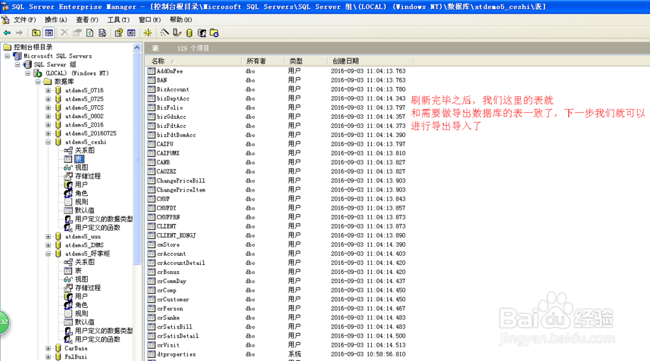Click the New Job folder-clock icon
The image size is (650, 361).
click(214, 32)
